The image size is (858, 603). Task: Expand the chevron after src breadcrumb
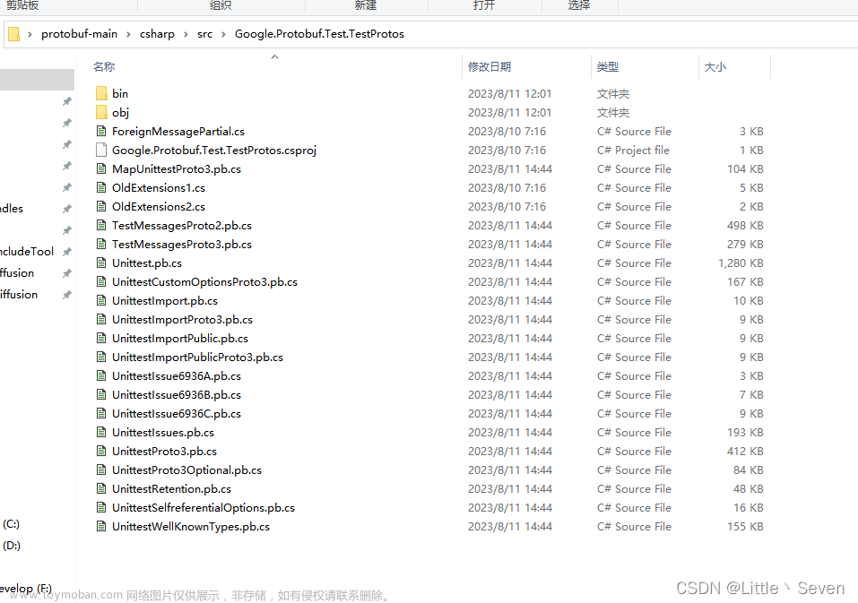click(x=223, y=34)
